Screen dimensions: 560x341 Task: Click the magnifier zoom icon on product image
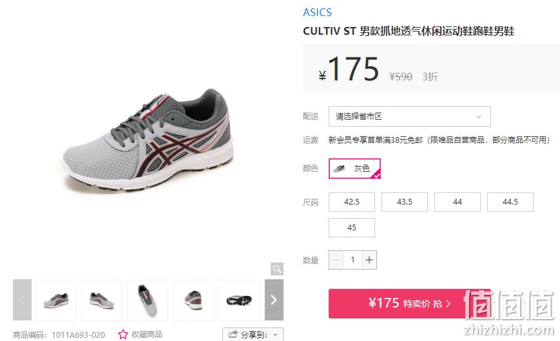[277, 268]
